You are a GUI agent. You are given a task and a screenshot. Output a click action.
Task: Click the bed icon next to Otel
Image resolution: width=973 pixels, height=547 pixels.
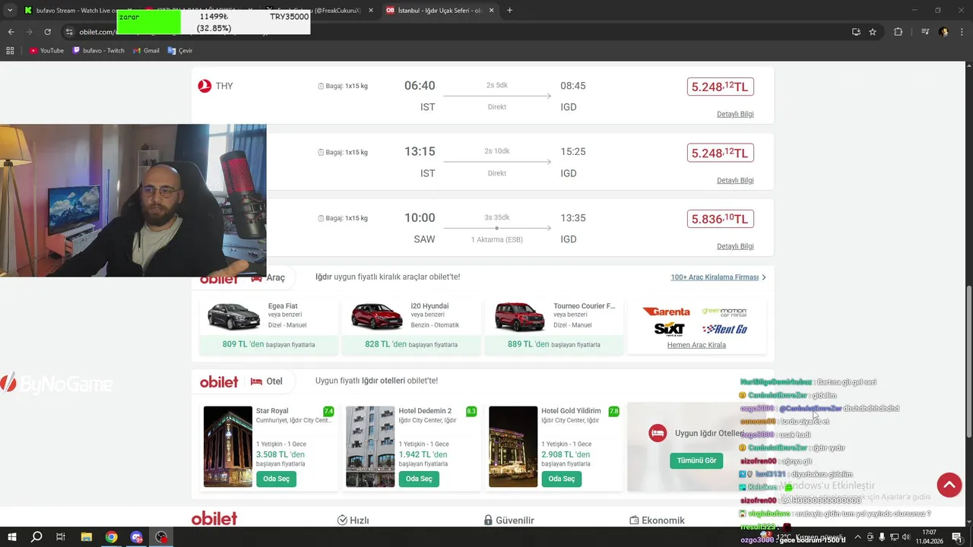pyautogui.click(x=256, y=381)
